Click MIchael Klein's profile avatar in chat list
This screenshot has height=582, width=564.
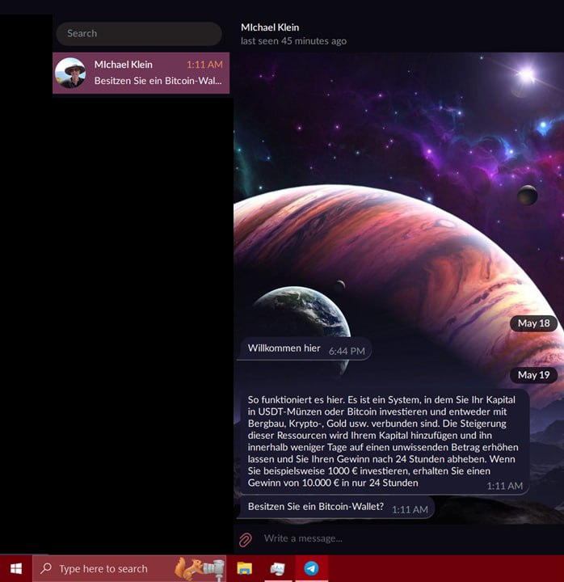click(x=70, y=73)
